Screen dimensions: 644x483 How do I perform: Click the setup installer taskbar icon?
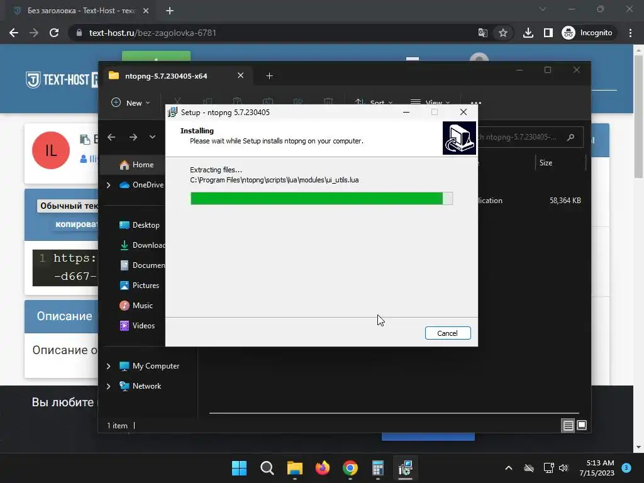[x=406, y=468]
